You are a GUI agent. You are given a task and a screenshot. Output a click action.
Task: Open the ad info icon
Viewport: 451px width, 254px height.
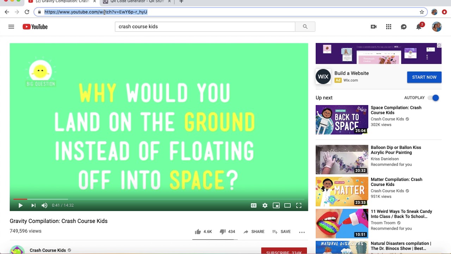[439, 45]
